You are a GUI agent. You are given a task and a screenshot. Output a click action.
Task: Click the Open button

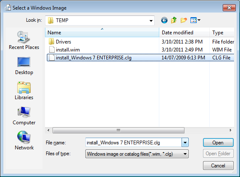pos(218,143)
